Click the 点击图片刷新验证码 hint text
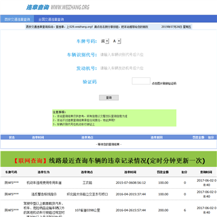Viewport: 217px width, 217px height. 164,83
